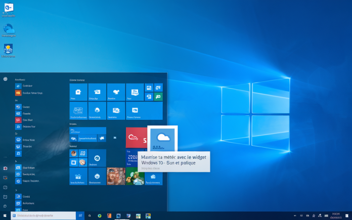Viewport: 352px width, 220px height.
Task: Launch the red-icon app in the app list
Action: pos(18,120)
